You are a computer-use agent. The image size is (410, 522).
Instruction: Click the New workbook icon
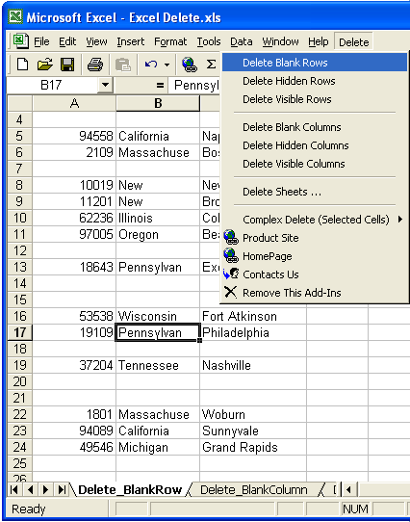[22, 64]
